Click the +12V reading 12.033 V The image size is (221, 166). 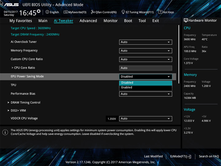tap(189, 121)
